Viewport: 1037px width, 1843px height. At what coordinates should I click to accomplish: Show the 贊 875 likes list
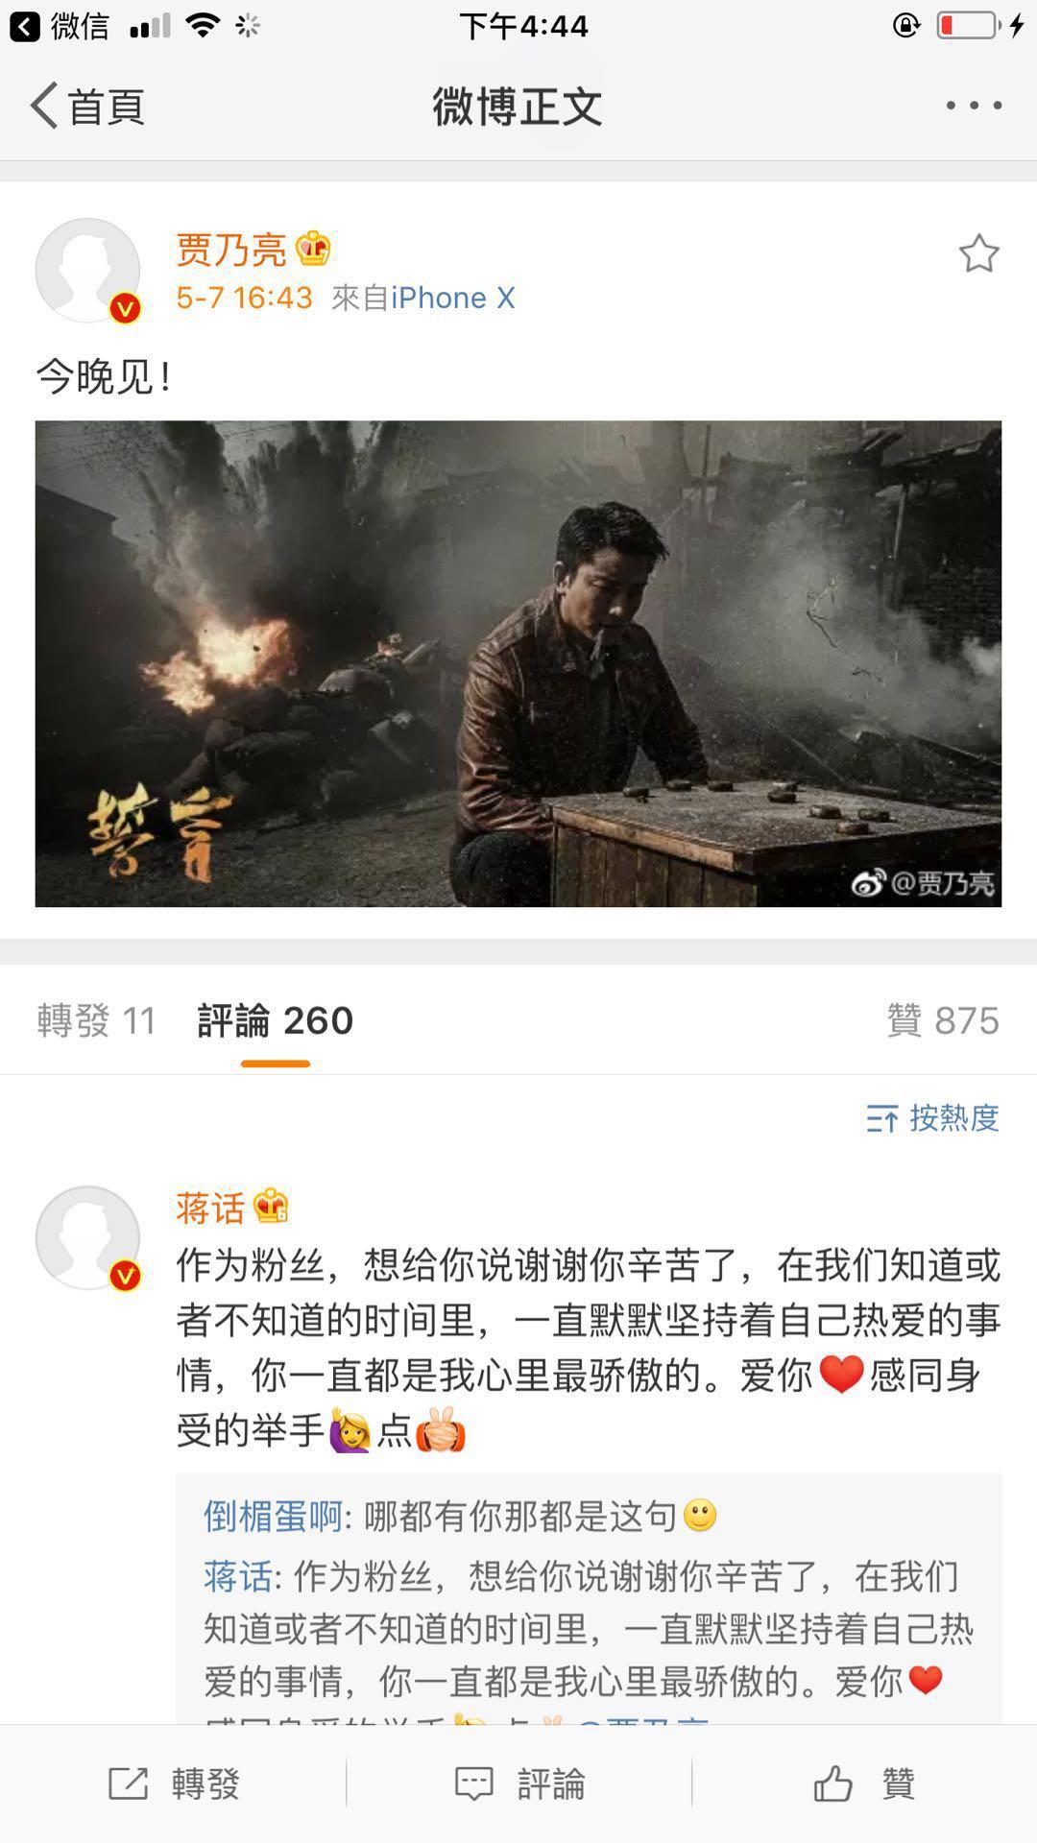tap(943, 1020)
